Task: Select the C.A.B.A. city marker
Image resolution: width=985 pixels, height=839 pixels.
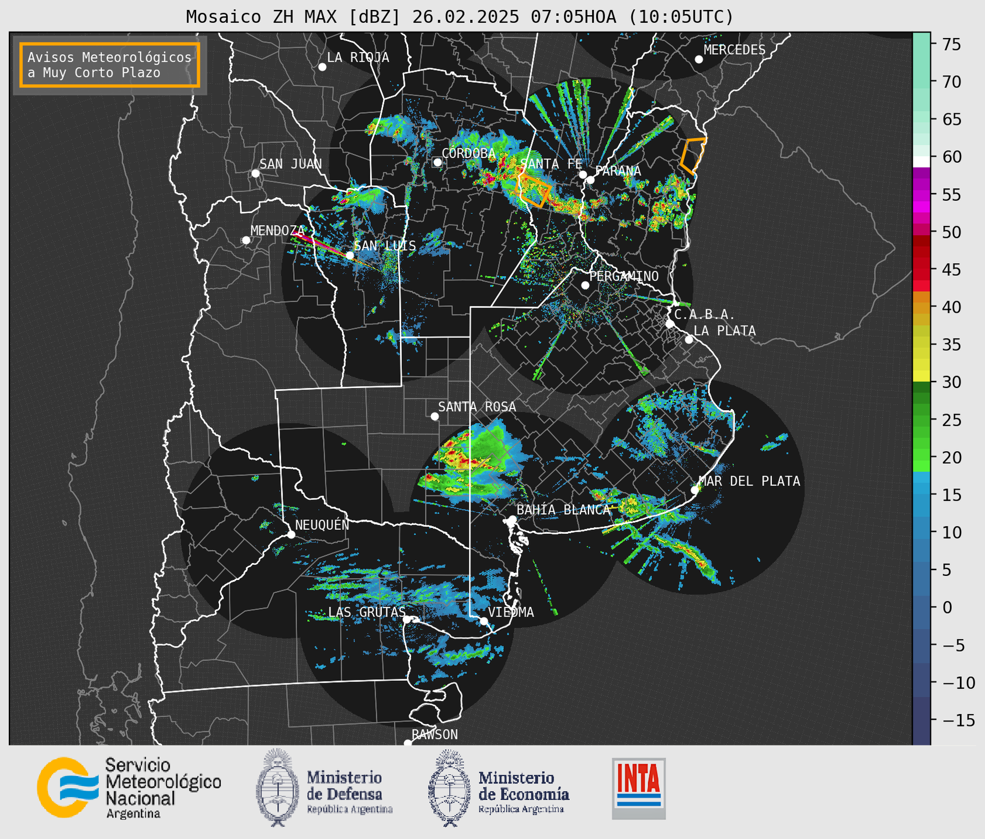Action: coord(670,324)
